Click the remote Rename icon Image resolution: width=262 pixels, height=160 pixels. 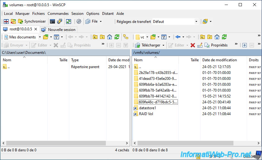click(x=200, y=45)
